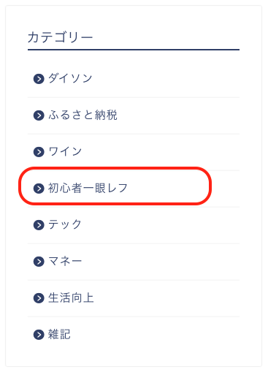Click the カテゴリー widget heading
Viewport: 268px width, 372px height.
[60, 37]
